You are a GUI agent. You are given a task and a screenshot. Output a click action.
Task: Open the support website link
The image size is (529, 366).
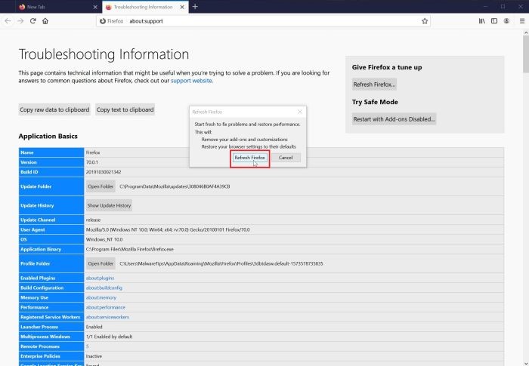pos(192,81)
